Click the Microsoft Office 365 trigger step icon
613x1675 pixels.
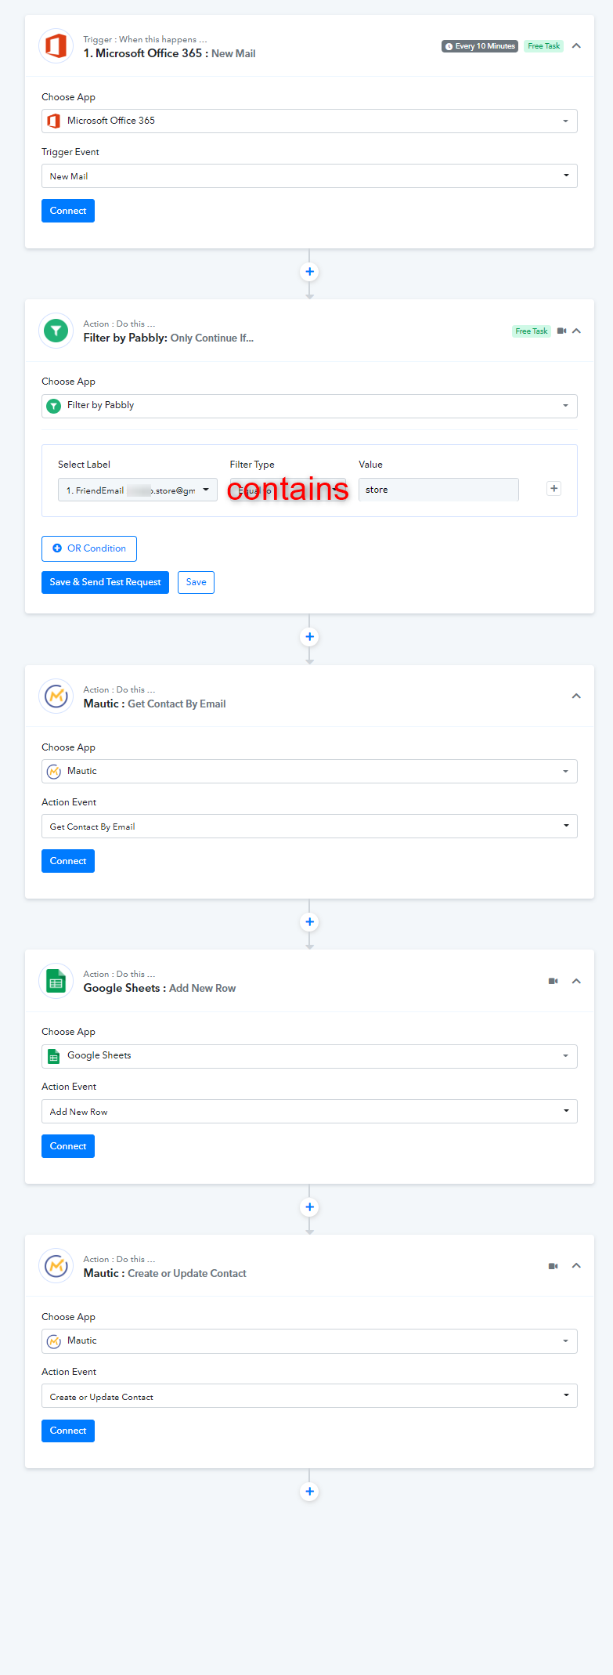(x=56, y=46)
